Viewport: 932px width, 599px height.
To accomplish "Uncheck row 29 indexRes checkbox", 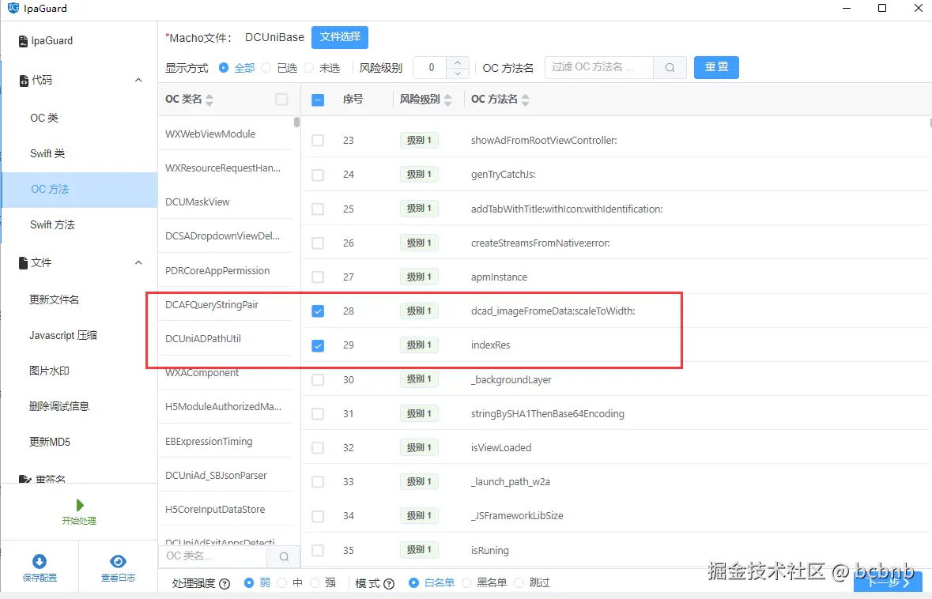I will pos(318,345).
